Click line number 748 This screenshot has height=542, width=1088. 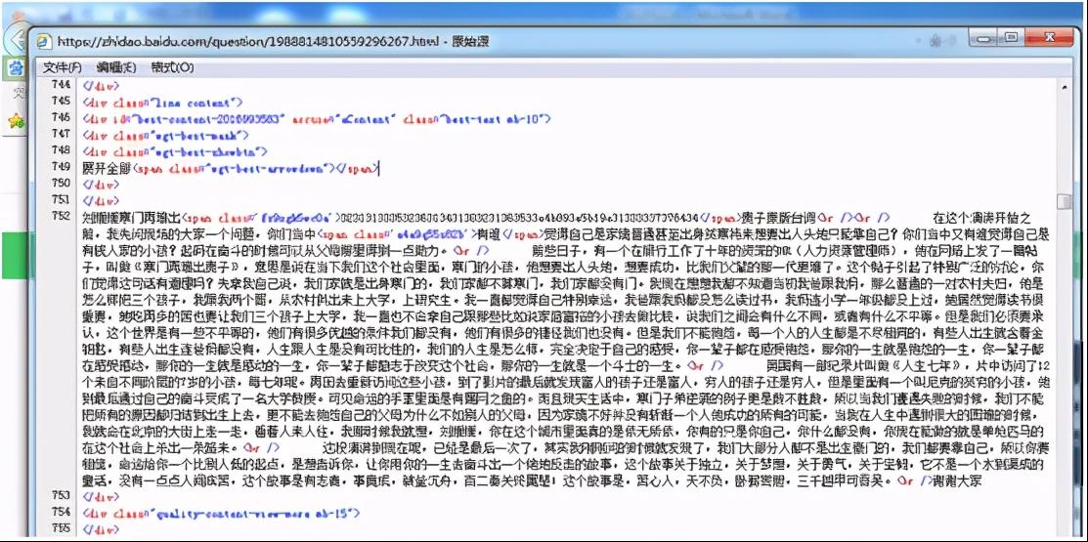pyautogui.click(x=61, y=149)
